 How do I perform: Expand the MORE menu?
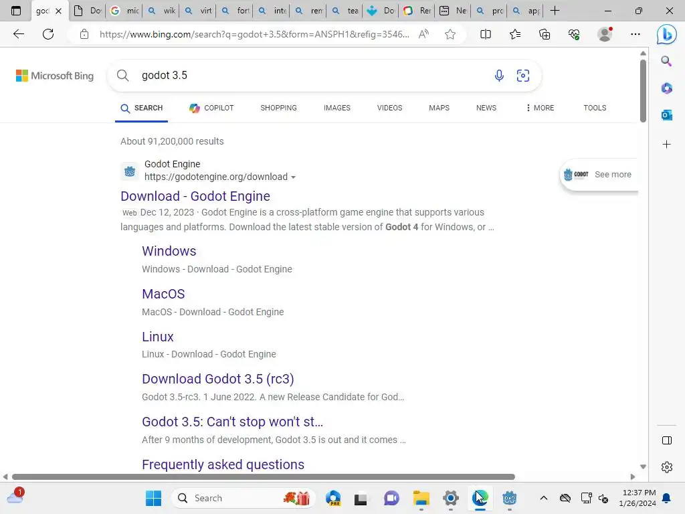[541, 108]
